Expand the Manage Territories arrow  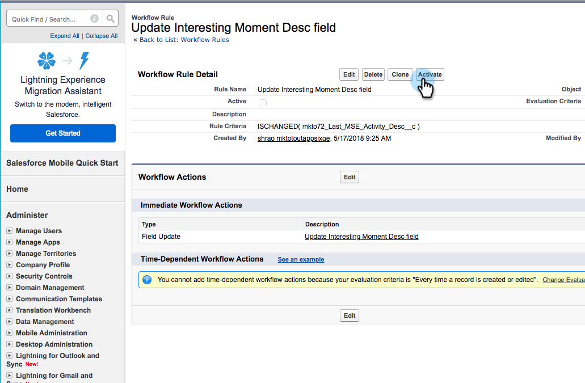tap(9, 254)
